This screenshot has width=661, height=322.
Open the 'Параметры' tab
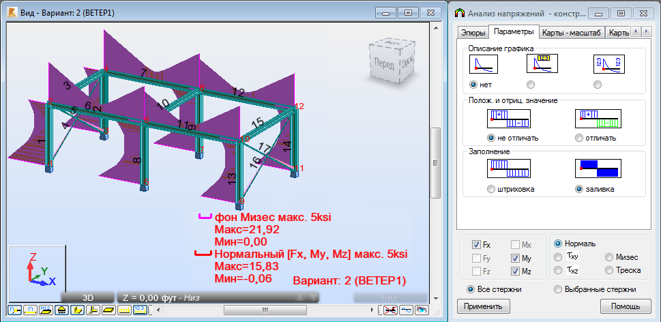[x=514, y=31]
